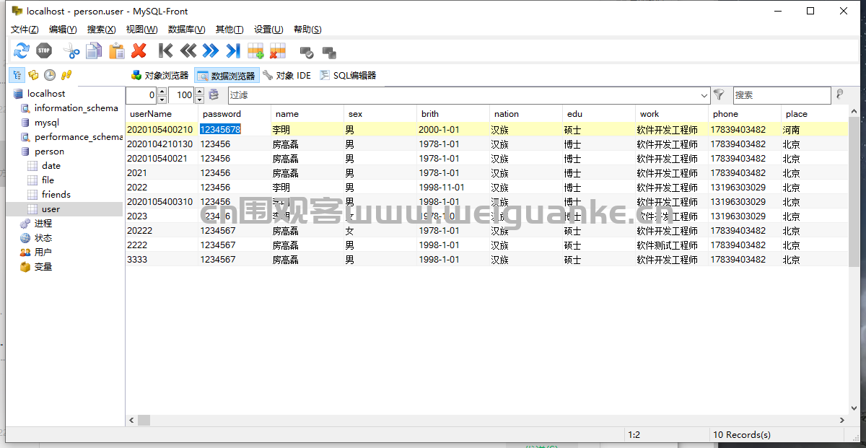This screenshot has height=448, width=866.
Task: Jump to first record with the toolbar arrow
Action: [165, 50]
